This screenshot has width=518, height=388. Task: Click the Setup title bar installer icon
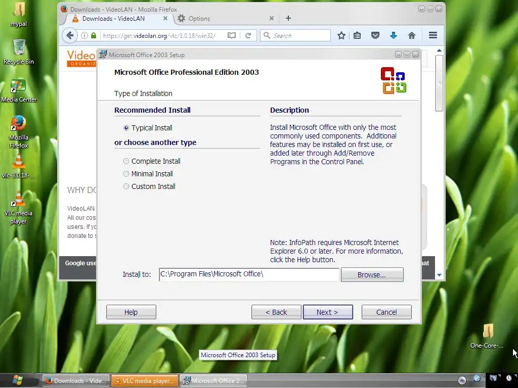click(x=103, y=55)
